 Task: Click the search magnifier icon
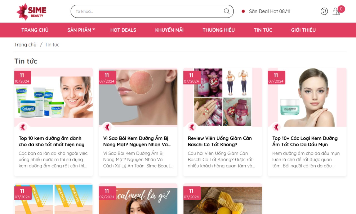[x=227, y=11]
